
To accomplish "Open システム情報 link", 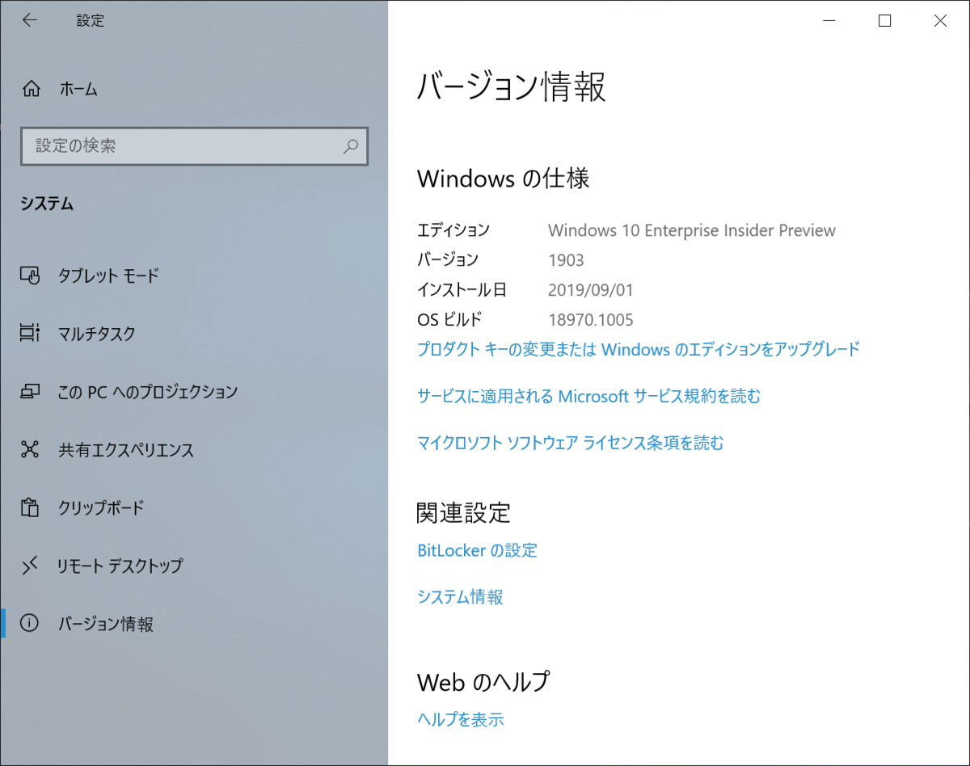I will pos(460,597).
